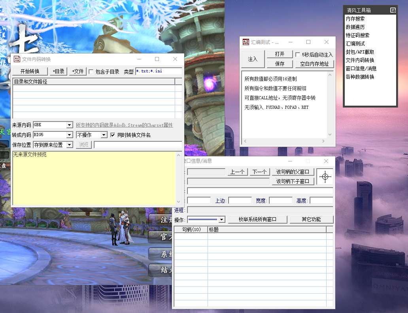The width and height of the screenshot is (408, 313).
Task: Click 打开 in 汇编测试 window
Action: (280, 54)
